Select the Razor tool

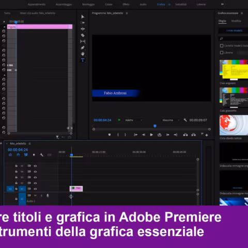tap(83, 35)
